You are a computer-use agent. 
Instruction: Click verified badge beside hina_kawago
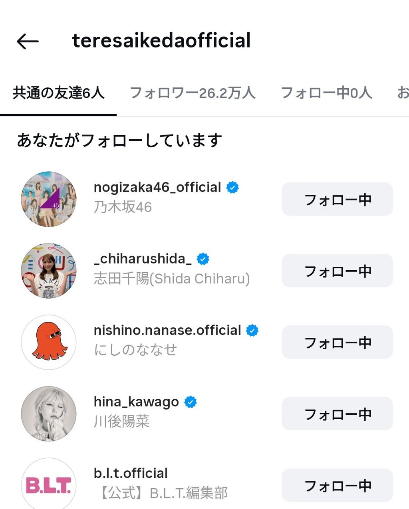point(191,402)
